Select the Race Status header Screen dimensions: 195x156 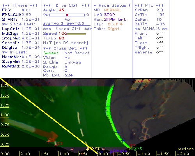click(112, 5)
